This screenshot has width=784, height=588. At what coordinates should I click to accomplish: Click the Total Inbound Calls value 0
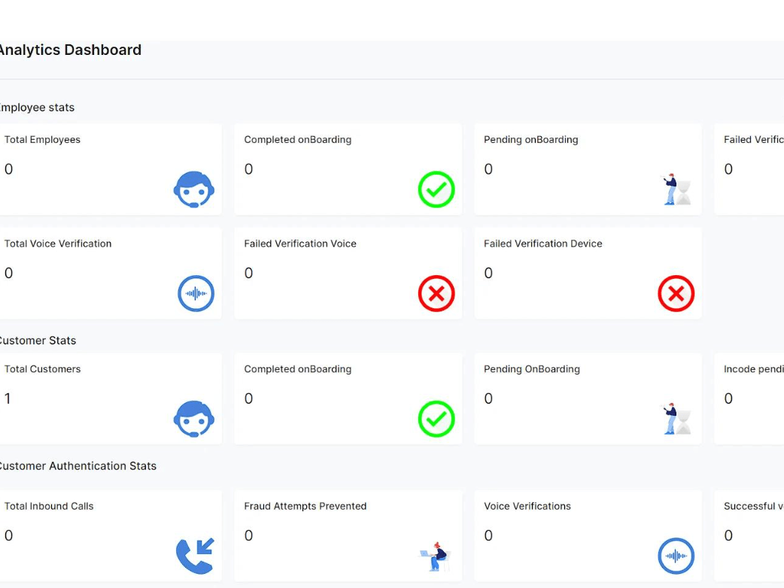click(x=8, y=535)
